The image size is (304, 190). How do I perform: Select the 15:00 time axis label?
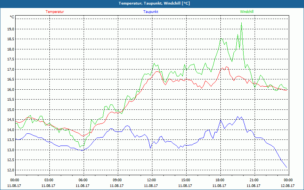pos(186,180)
